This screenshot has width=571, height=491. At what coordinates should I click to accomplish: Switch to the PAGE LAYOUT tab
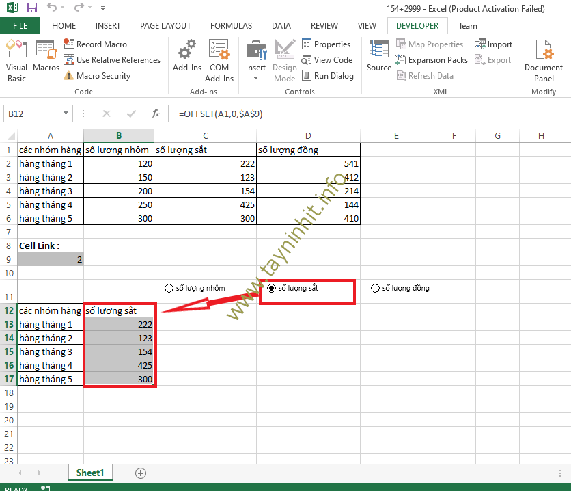(x=165, y=25)
